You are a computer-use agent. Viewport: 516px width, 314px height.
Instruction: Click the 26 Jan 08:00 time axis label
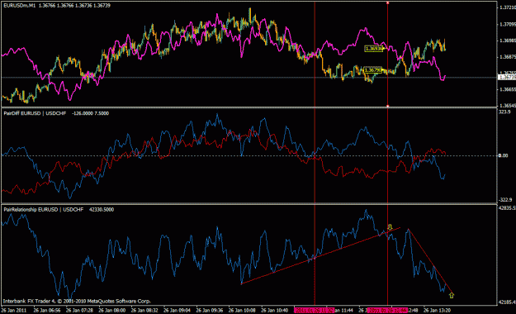click(112, 311)
